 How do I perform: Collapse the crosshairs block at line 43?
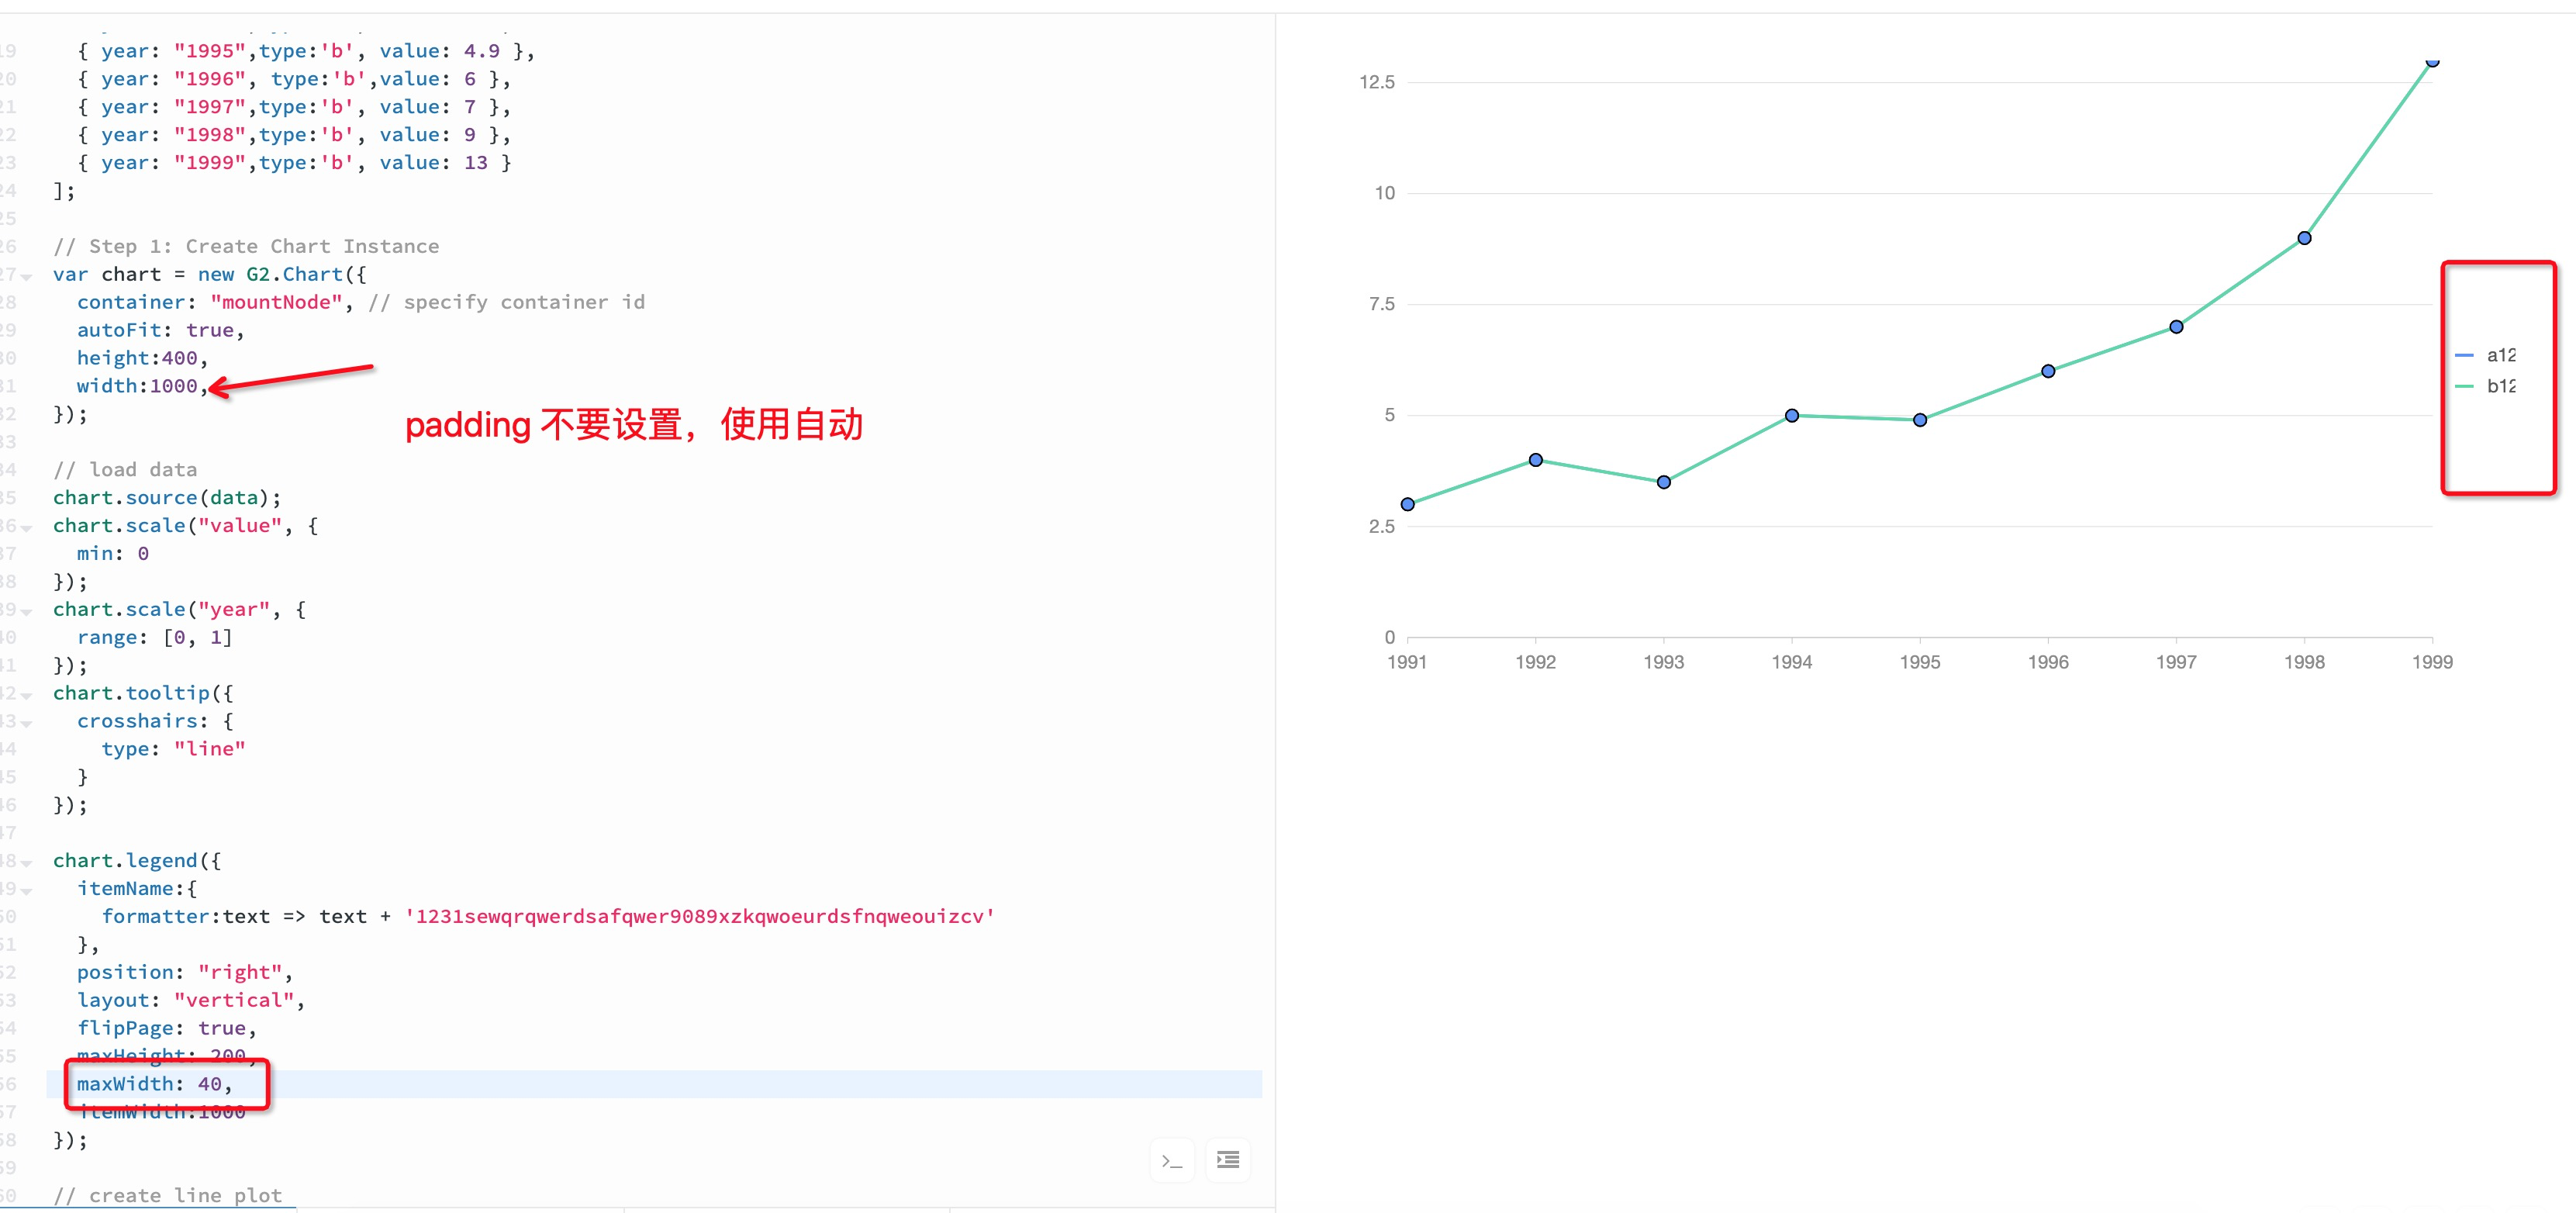click(x=27, y=724)
